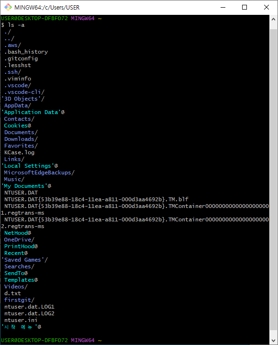Click the 'ntuser.dat.LOG2' file entry
The height and width of the screenshot is (345, 278).
pos(29,313)
